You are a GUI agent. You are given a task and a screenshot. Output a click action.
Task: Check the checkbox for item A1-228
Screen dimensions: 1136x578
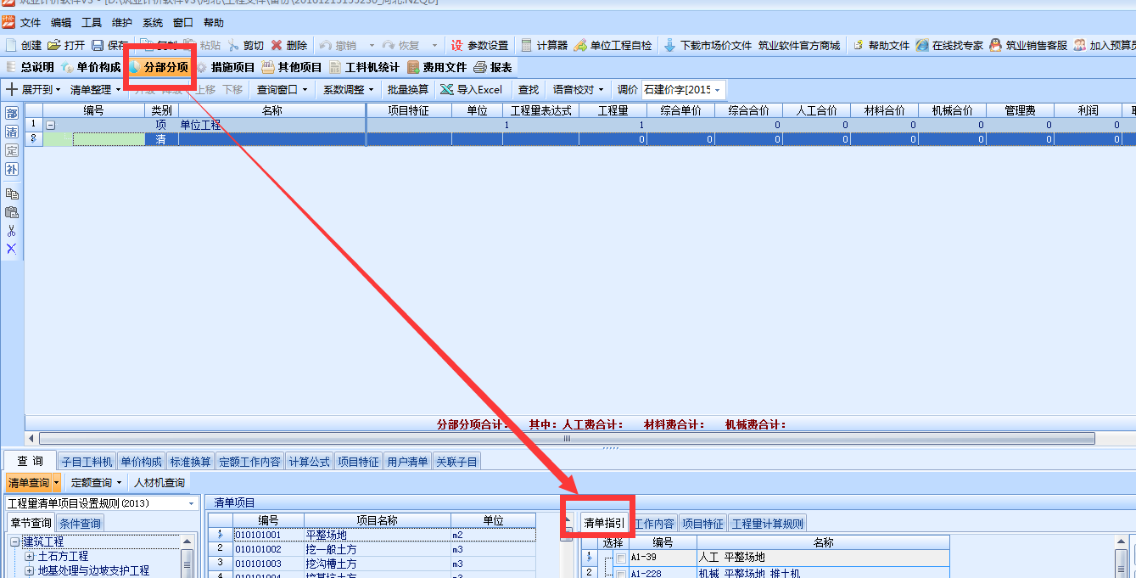(621, 574)
